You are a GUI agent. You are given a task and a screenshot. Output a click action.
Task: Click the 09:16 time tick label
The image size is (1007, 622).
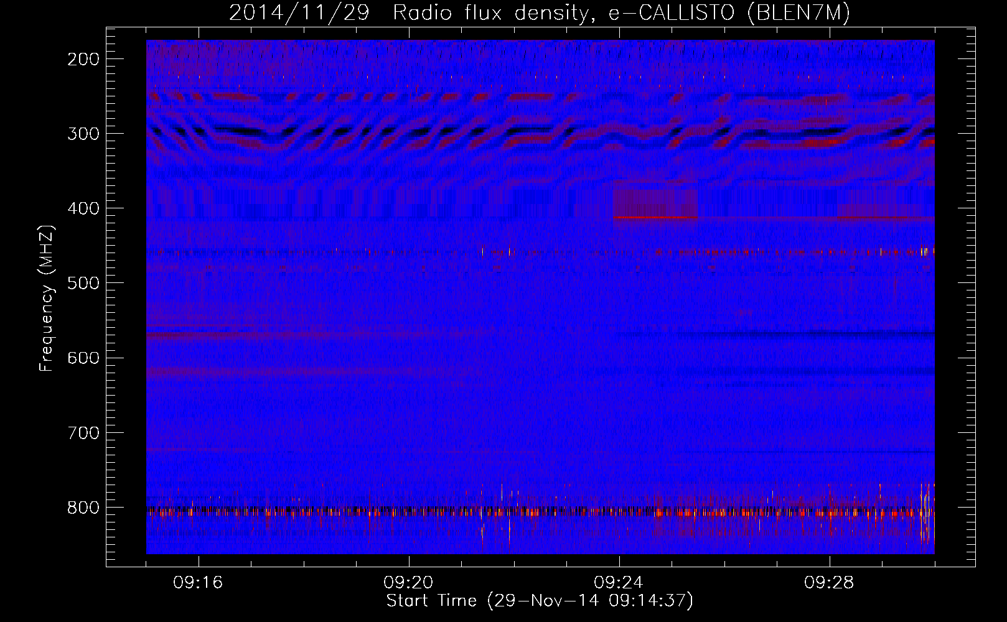point(198,583)
